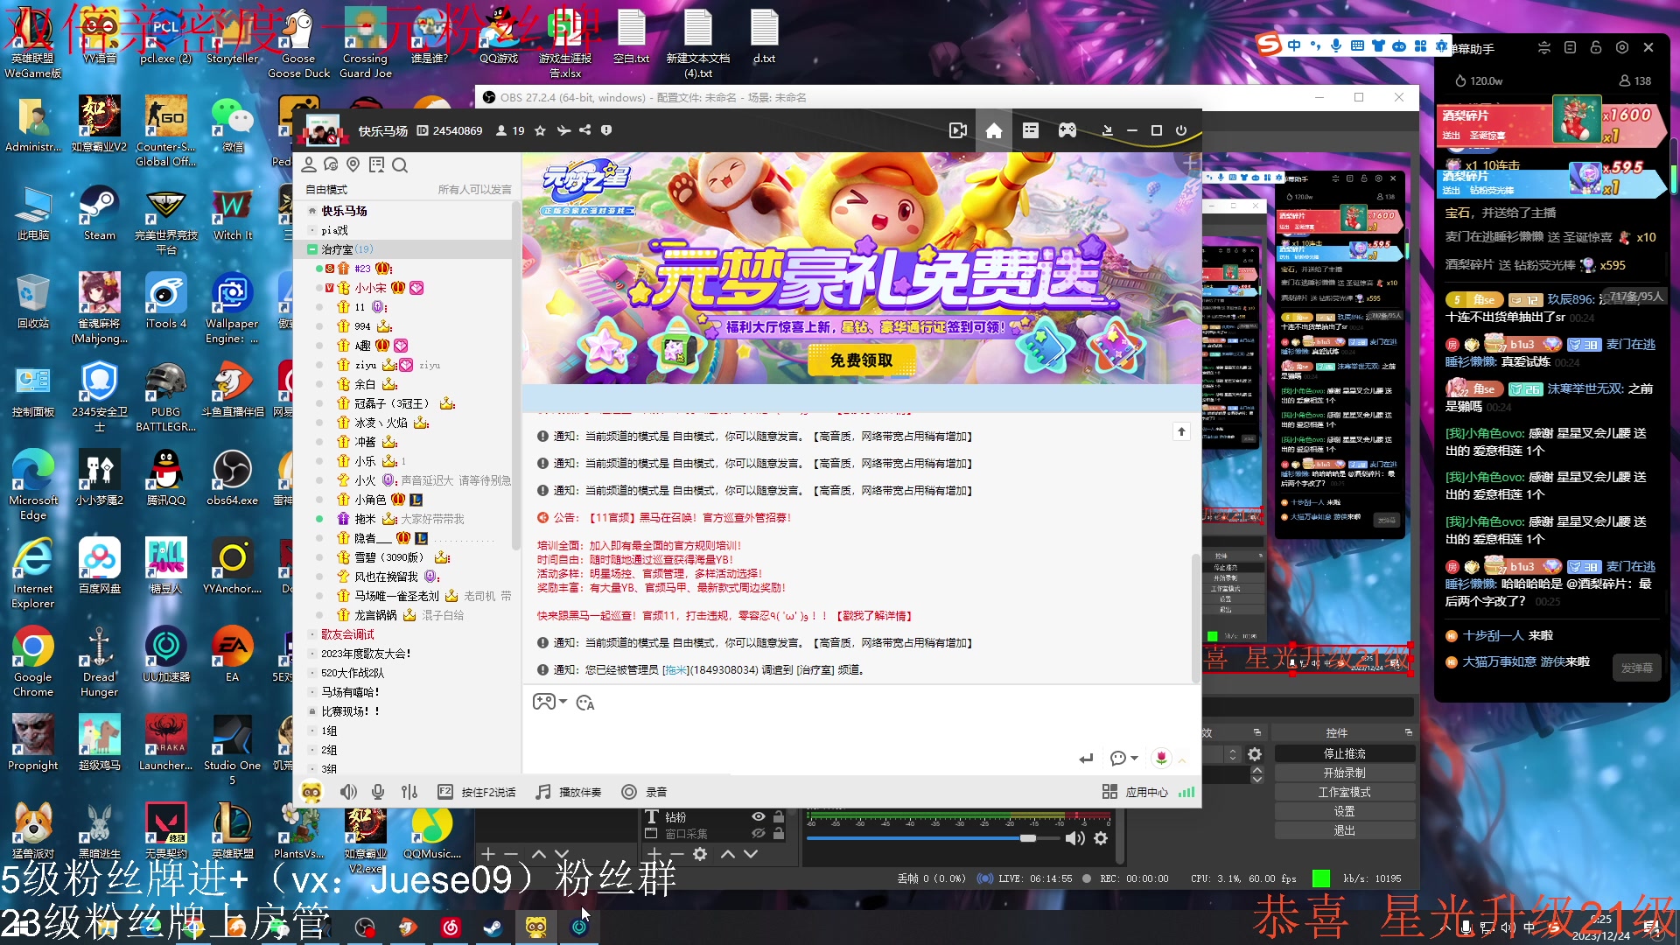Open the audio mixer sliders icon in YY
Viewport: 1680px width, 945px height.
pyautogui.click(x=409, y=791)
